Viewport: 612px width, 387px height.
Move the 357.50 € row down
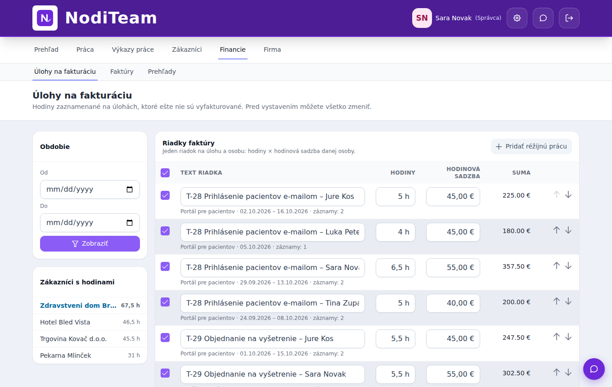(568, 265)
